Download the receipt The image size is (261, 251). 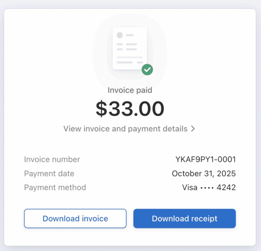click(185, 218)
